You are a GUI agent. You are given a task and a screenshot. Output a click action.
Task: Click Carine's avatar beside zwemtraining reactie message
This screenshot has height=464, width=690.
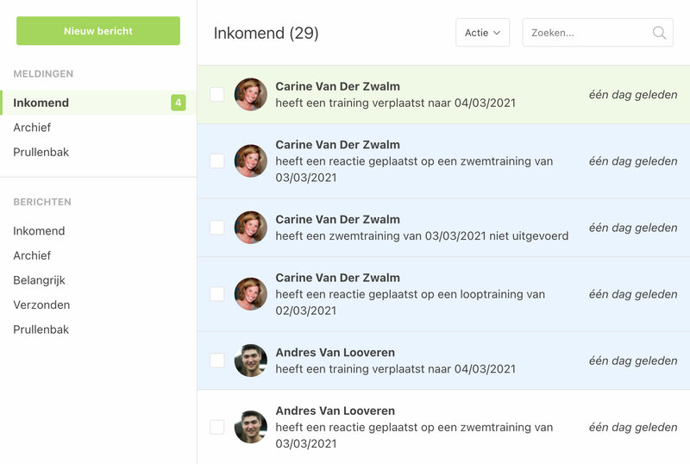251,160
